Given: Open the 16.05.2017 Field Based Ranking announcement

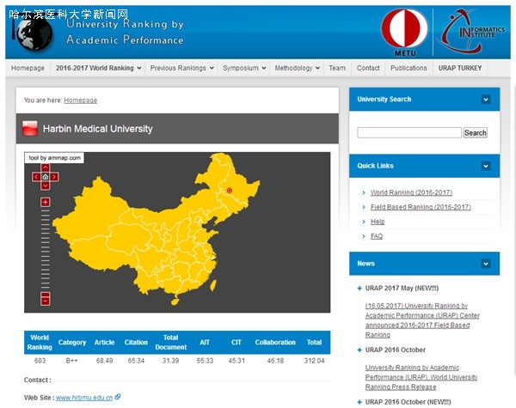Looking at the screenshot, I should pyautogui.click(x=422, y=320).
